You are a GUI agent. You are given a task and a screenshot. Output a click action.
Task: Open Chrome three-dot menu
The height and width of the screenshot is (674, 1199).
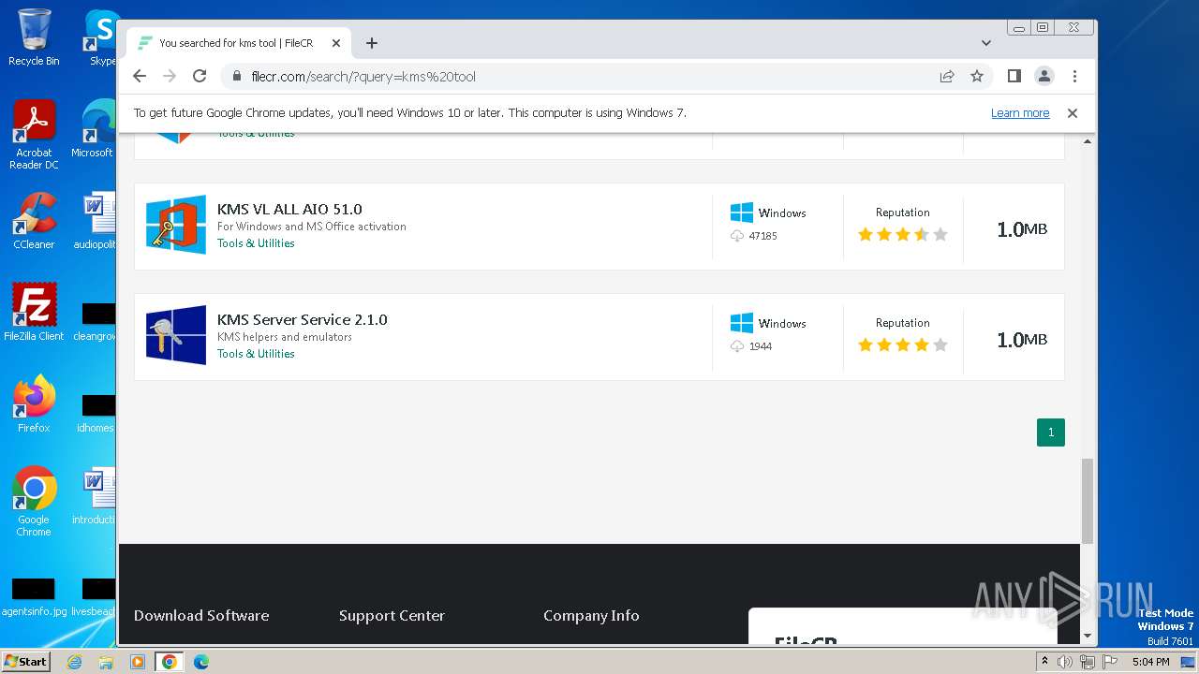1074,76
